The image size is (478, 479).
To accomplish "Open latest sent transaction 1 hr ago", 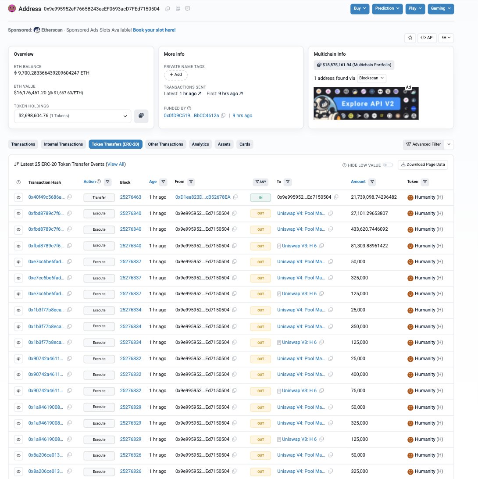I will 190,93.
